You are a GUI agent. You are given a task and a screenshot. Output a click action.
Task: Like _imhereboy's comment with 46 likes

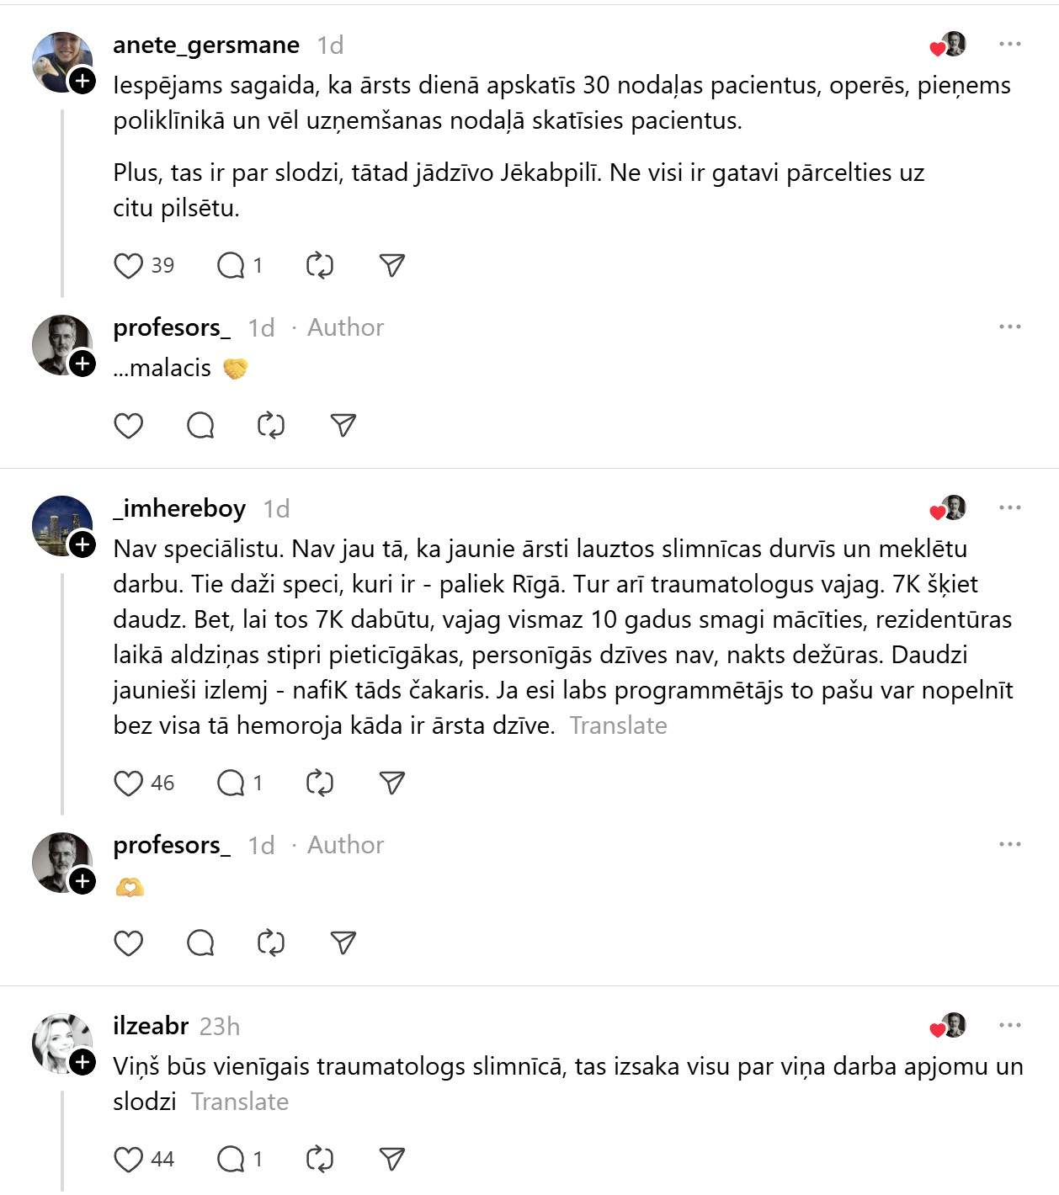(x=128, y=783)
